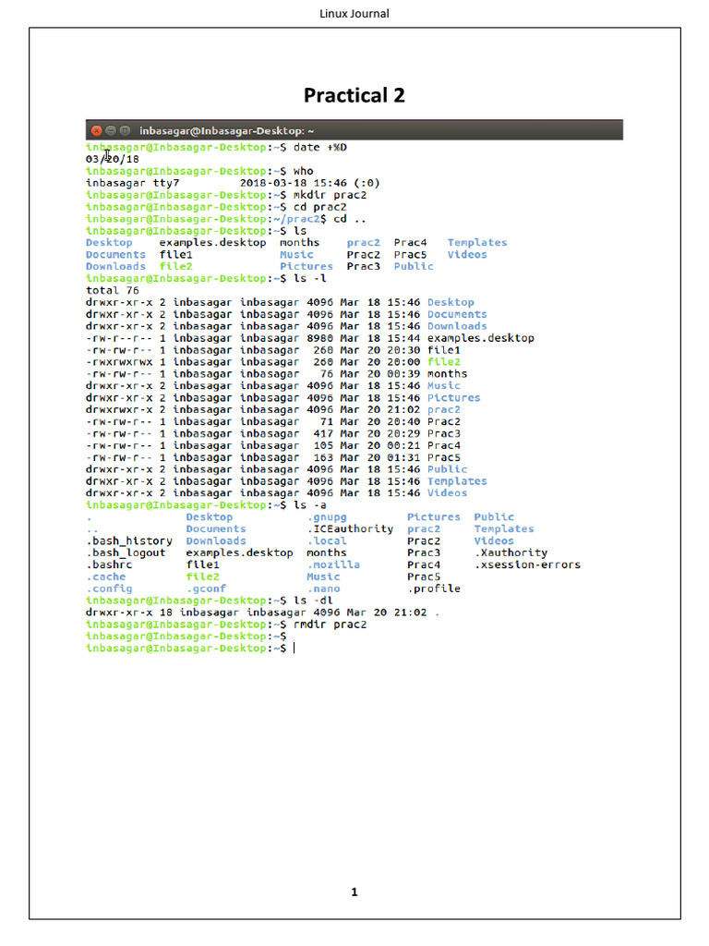Click the 'total 76' line
Image resolution: width=709 pixels, height=946 pixels.
[112, 291]
